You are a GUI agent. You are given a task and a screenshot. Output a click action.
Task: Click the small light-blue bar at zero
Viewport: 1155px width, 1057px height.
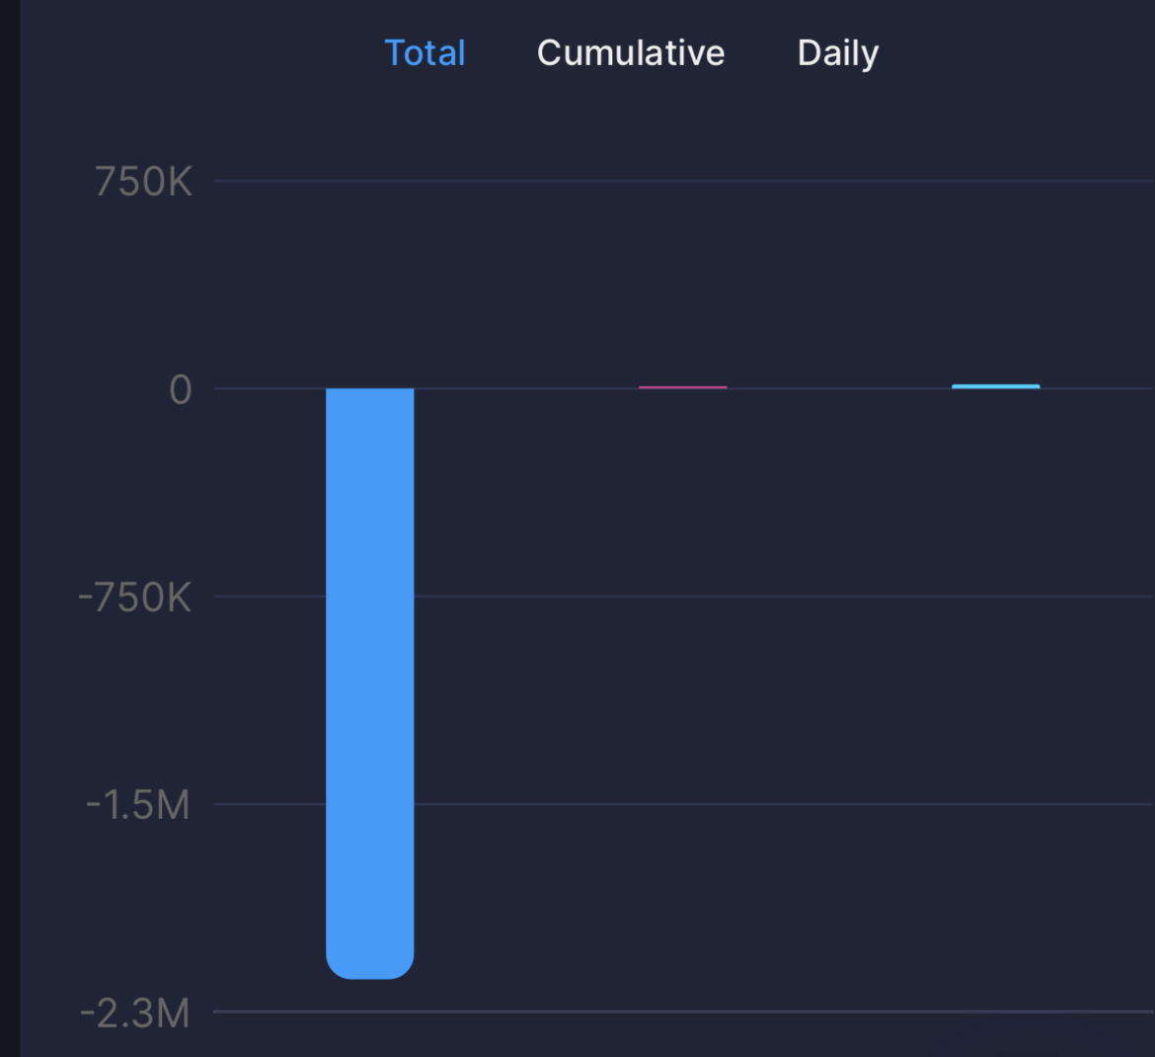click(x=996, y=386)
